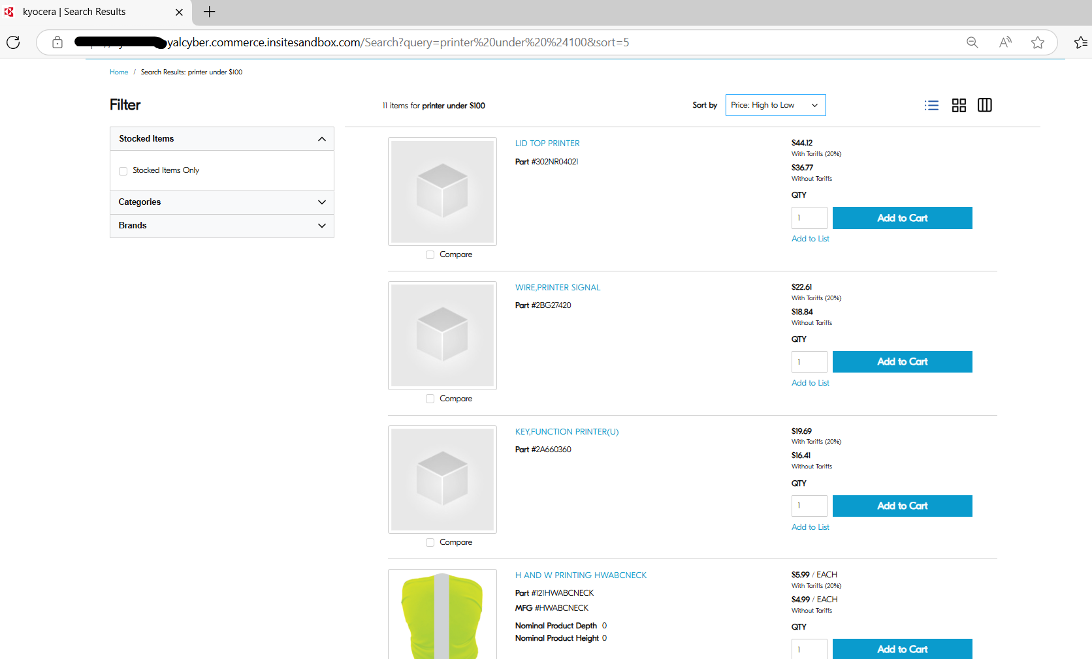View site information lock icon
This screenshot has height=659, width=1092.
click(57, 42)
